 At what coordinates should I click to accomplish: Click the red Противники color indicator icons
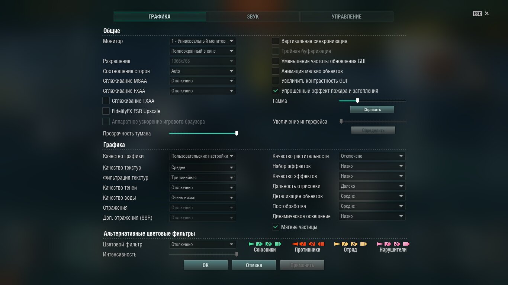(x=308, y=244)
